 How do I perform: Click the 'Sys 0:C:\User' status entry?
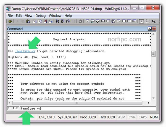pos(67,117)
